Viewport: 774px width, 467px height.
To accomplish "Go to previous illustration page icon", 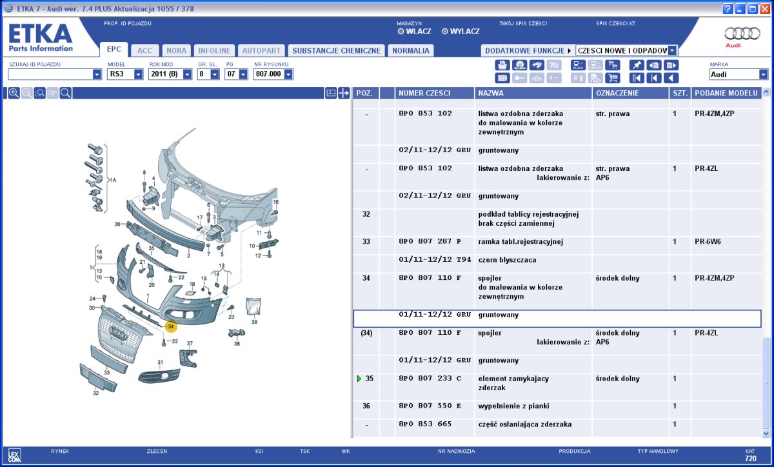I will tap(654, 65).
